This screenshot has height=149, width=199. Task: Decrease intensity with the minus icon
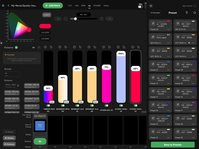click(x=66, y=19)
